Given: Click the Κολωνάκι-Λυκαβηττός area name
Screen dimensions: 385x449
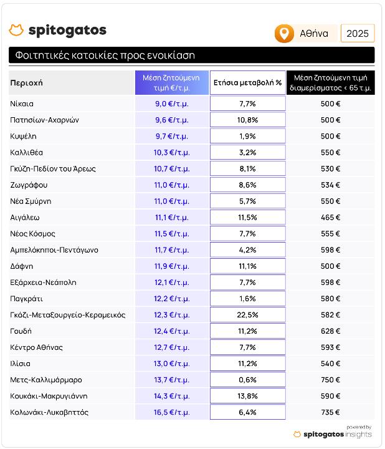Looking at the screenshot, I should tap(49, 412).
